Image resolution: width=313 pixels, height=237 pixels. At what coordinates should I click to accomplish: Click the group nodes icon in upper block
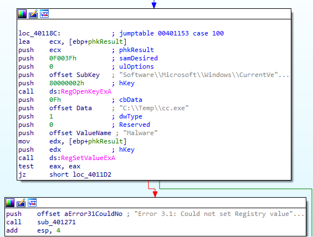(44, 14)
